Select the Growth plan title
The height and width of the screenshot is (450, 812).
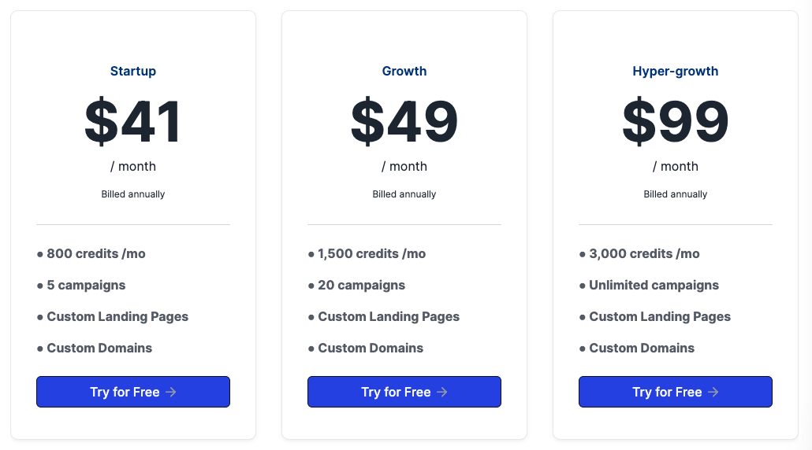[x=404, y=71]
